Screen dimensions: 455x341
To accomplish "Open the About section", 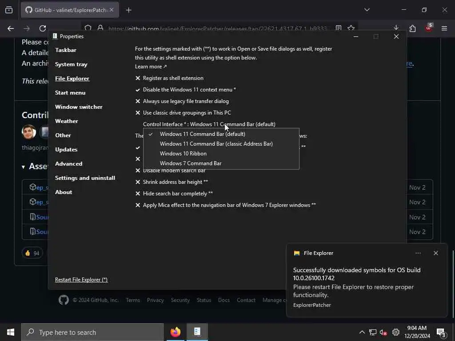I will tap(64, 192).
